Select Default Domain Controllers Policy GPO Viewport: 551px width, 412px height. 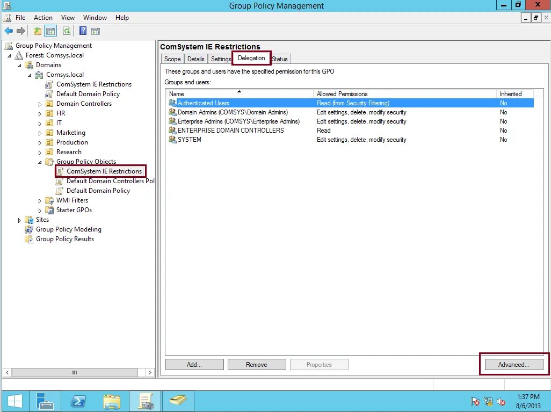(110, 181)
